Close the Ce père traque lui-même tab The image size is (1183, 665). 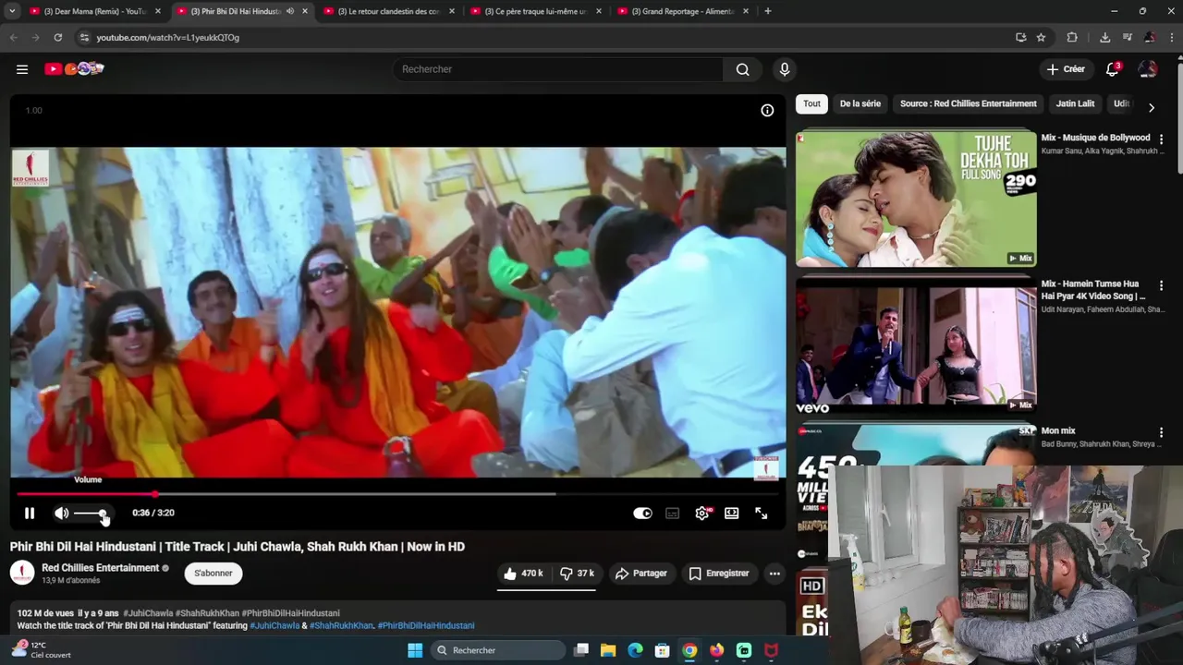599,11
